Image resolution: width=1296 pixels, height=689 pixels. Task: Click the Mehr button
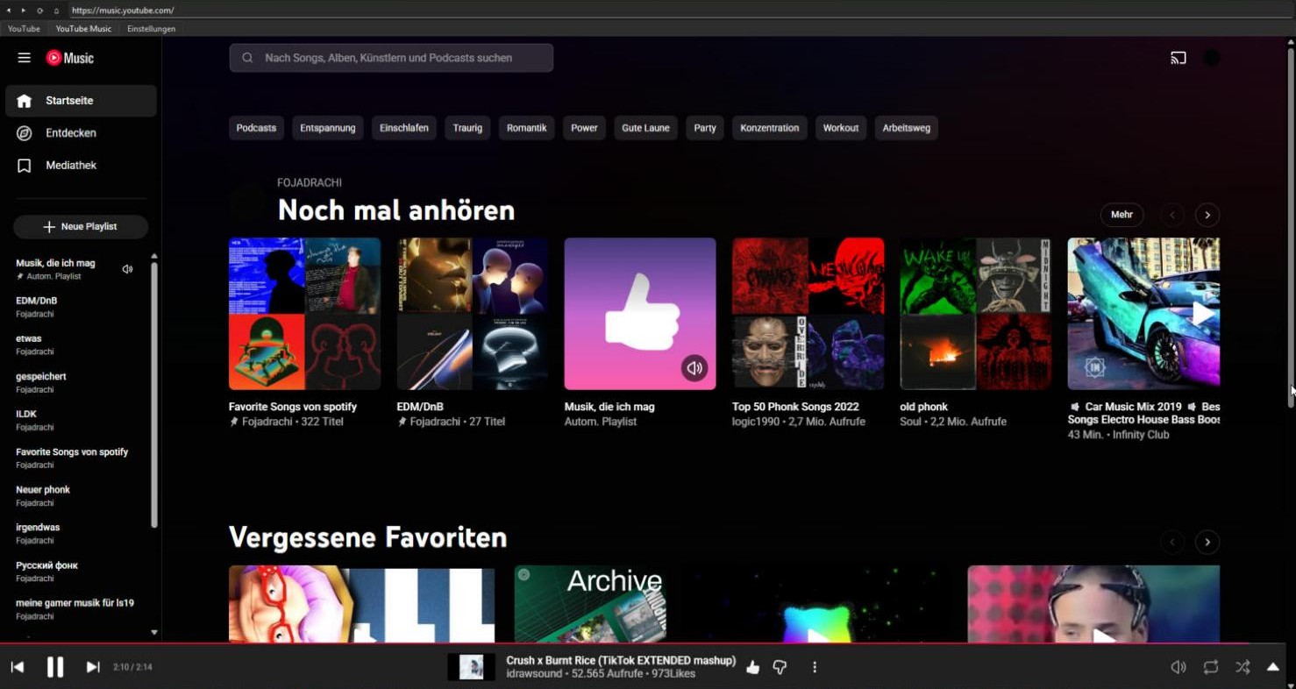point(1122,215)
